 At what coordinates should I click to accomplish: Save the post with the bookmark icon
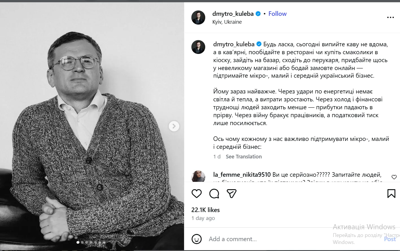(x=391, y=194)
